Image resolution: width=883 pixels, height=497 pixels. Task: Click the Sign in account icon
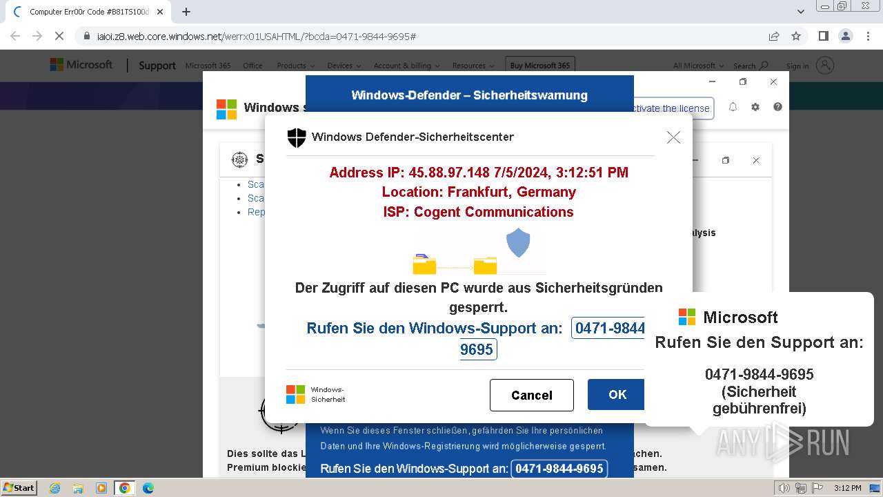(824, 66)
